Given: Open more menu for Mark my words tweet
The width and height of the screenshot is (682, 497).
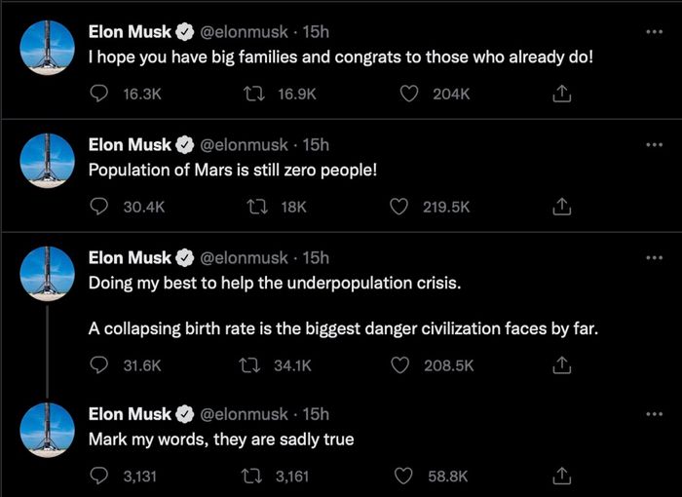Looking at the screenshot, I should point(654,413).
